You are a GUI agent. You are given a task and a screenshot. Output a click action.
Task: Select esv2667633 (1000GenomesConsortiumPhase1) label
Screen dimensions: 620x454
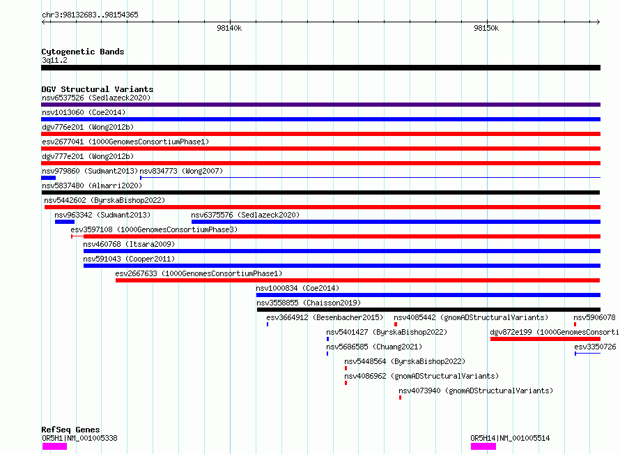click(x=199, y=273)
